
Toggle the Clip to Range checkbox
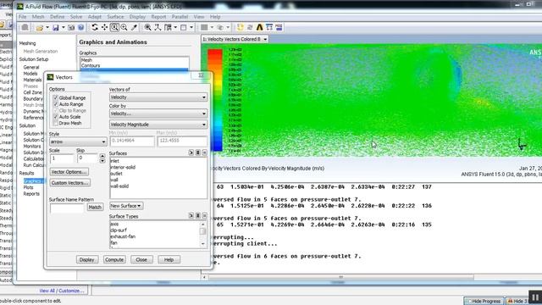click(x=56, y=111)
